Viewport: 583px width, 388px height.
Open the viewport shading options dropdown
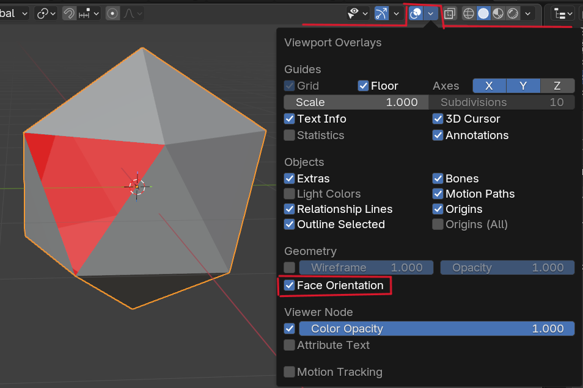(528, 13)
